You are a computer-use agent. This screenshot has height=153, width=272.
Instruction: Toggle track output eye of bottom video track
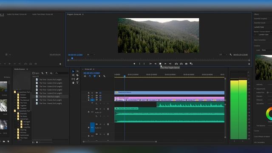(x=100, y=100)
